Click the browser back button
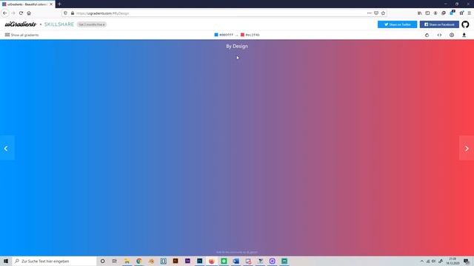474x266 pixels. coord(5,13)
